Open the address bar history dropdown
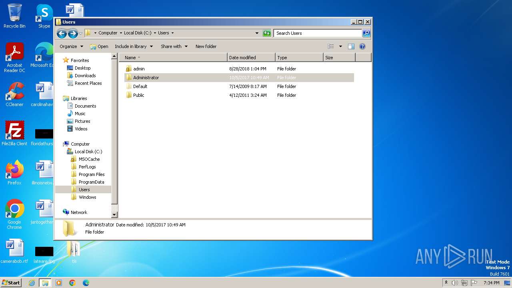Screen dimensions: 512x288 [257, 33]
